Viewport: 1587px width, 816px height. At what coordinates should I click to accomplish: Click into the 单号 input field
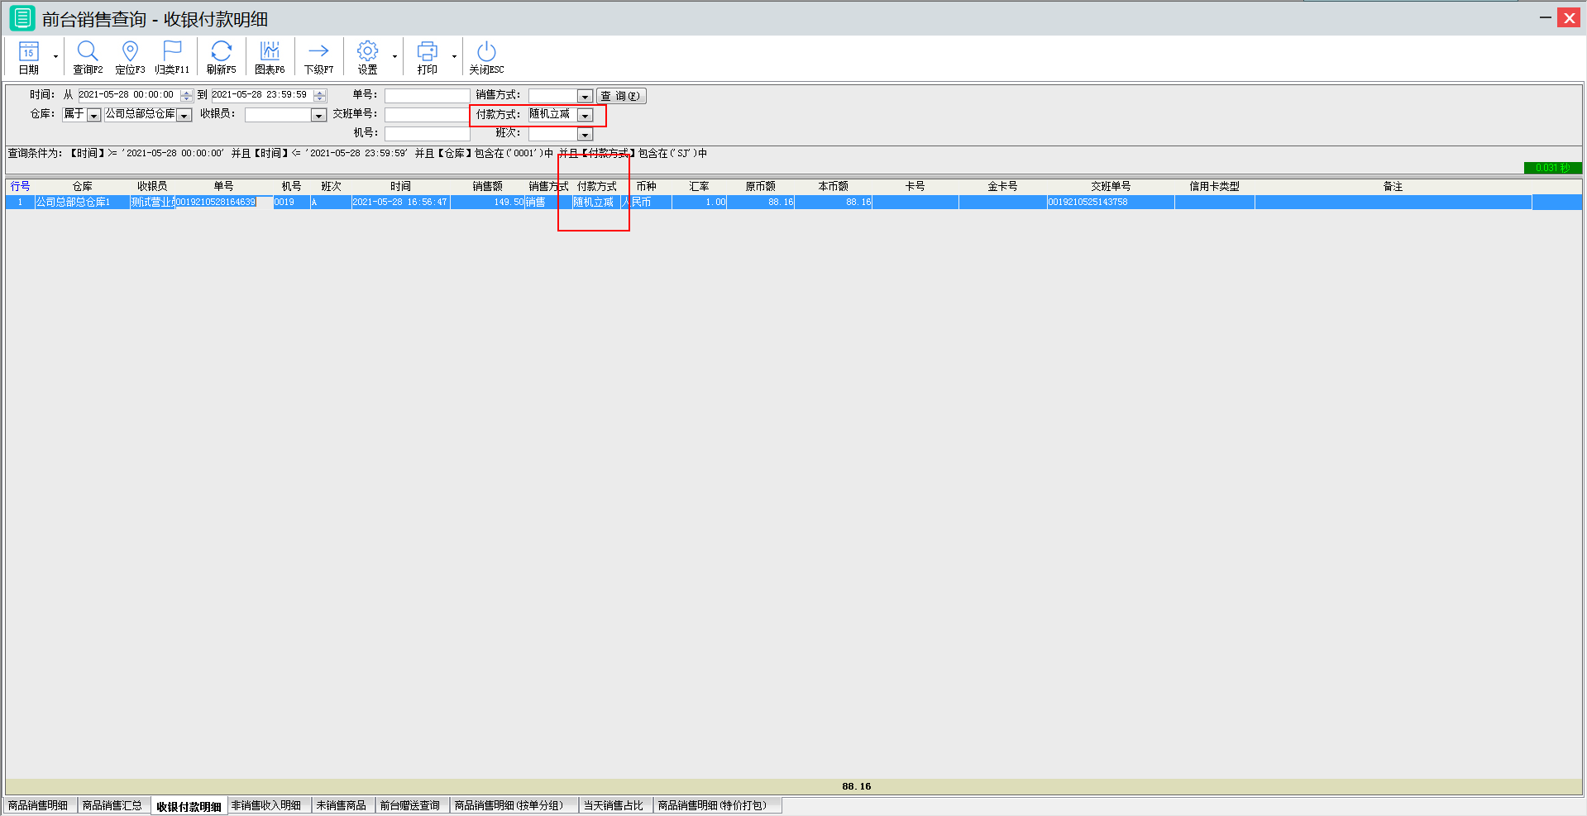click(427, 96)
